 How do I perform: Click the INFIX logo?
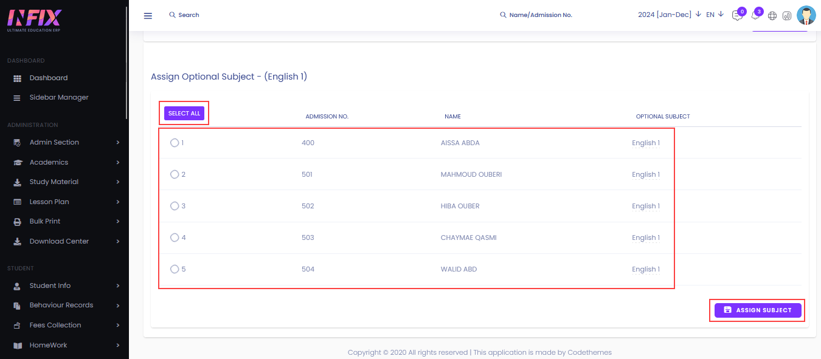pyautogui.click(x=34, y=21)
